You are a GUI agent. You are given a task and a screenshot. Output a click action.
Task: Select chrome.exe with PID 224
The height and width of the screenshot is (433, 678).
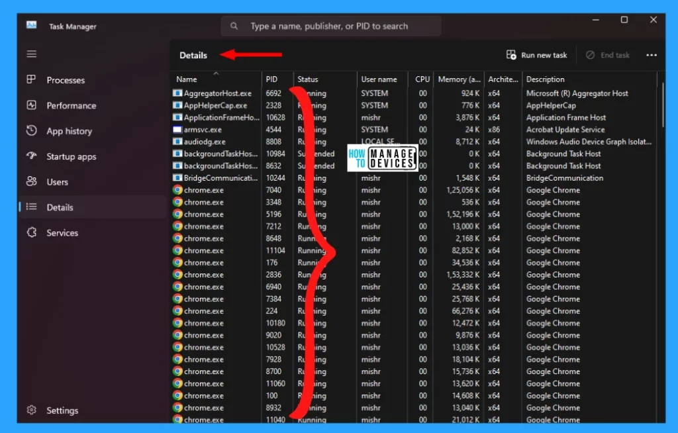(x=415, y=311)
